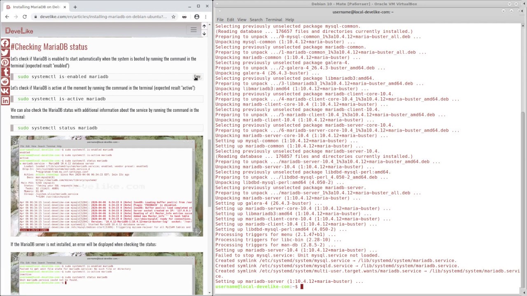Go forward in the Chrome browser
Screen dimensions: 527x296
point(16,17)
